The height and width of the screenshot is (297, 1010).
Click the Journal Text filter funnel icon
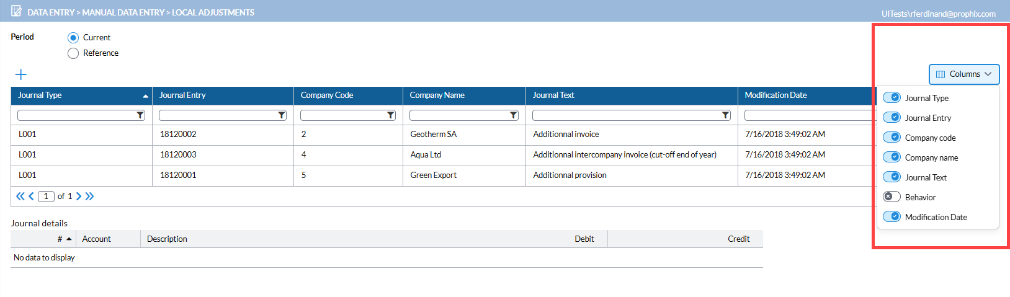725,115
